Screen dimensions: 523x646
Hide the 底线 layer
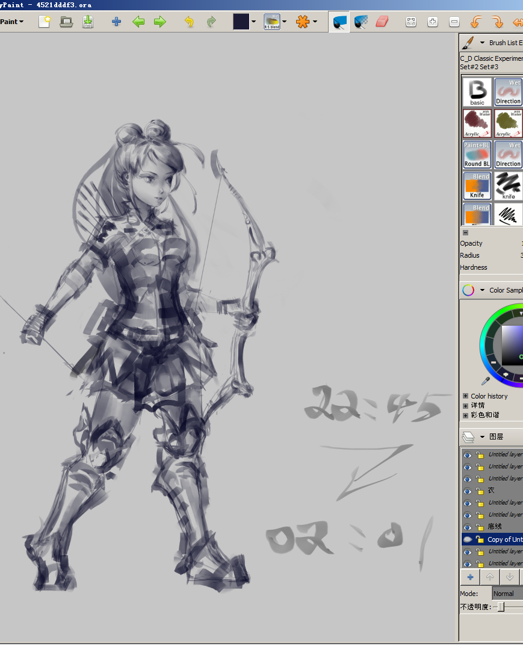click(x=468, y=527)
